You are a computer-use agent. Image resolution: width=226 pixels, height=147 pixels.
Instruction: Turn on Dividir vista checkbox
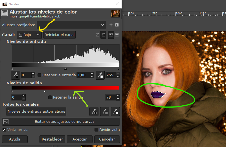click(96, 130)
